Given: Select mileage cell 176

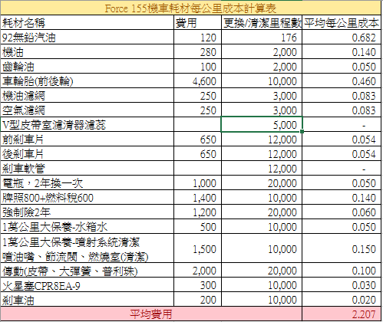Looking at the screenshot, I should [x=262, y=37].
